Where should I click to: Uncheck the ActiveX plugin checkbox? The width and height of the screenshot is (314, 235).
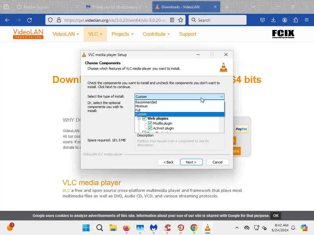click(150, 128)
